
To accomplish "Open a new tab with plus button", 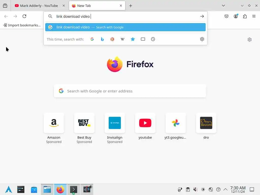I will [131, 6].
